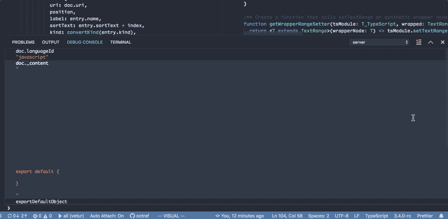Open notifications bell
The image size is (448, 219).
(442, 216)
